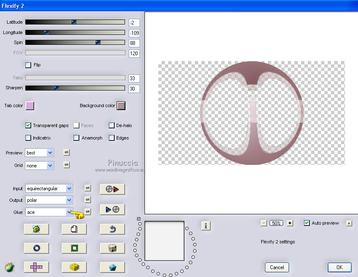Viewport: 358px width, 277px height.
Task: Click the empty preset thumbnail box
Action: pos(164,241)
